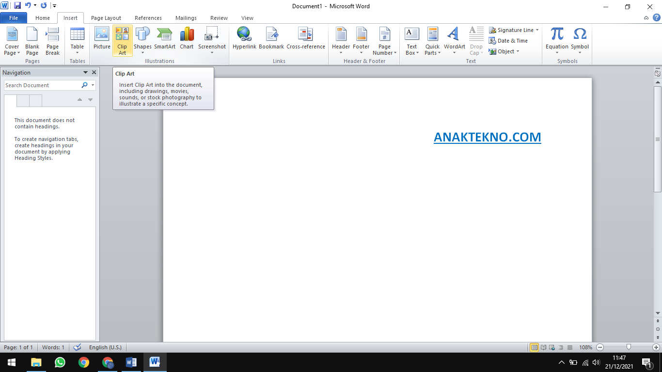This screenshot has height=372, width=662.
Task: Open the Table insert menu
Action: pos(77,41)
